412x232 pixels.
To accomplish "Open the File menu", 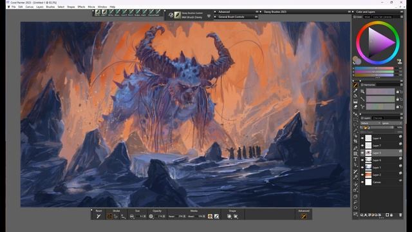I will [x=14, y=7].
